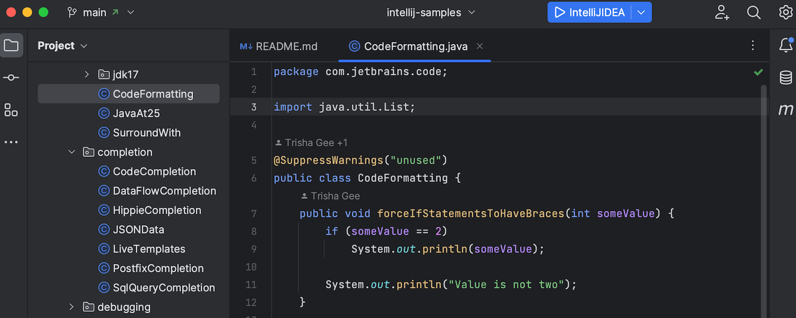
Task: Show more tool windows via ellipsis icon
Action: click(x=12, y=142)
